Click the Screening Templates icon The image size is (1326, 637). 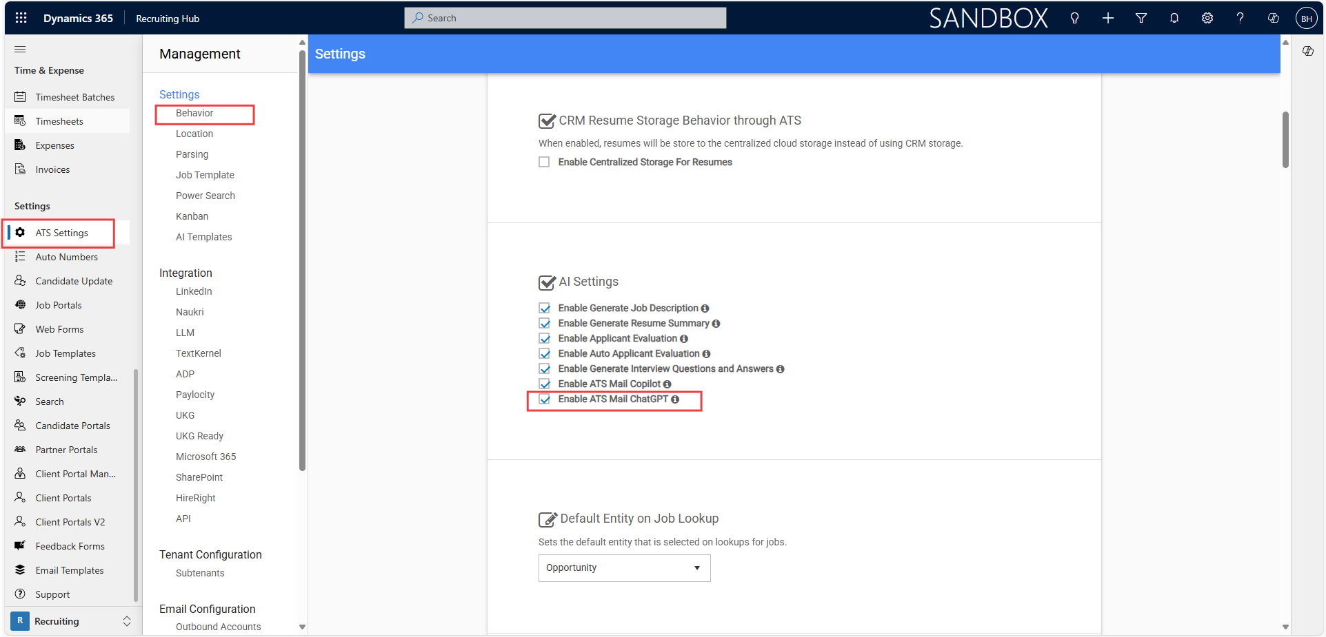(21, 377)
